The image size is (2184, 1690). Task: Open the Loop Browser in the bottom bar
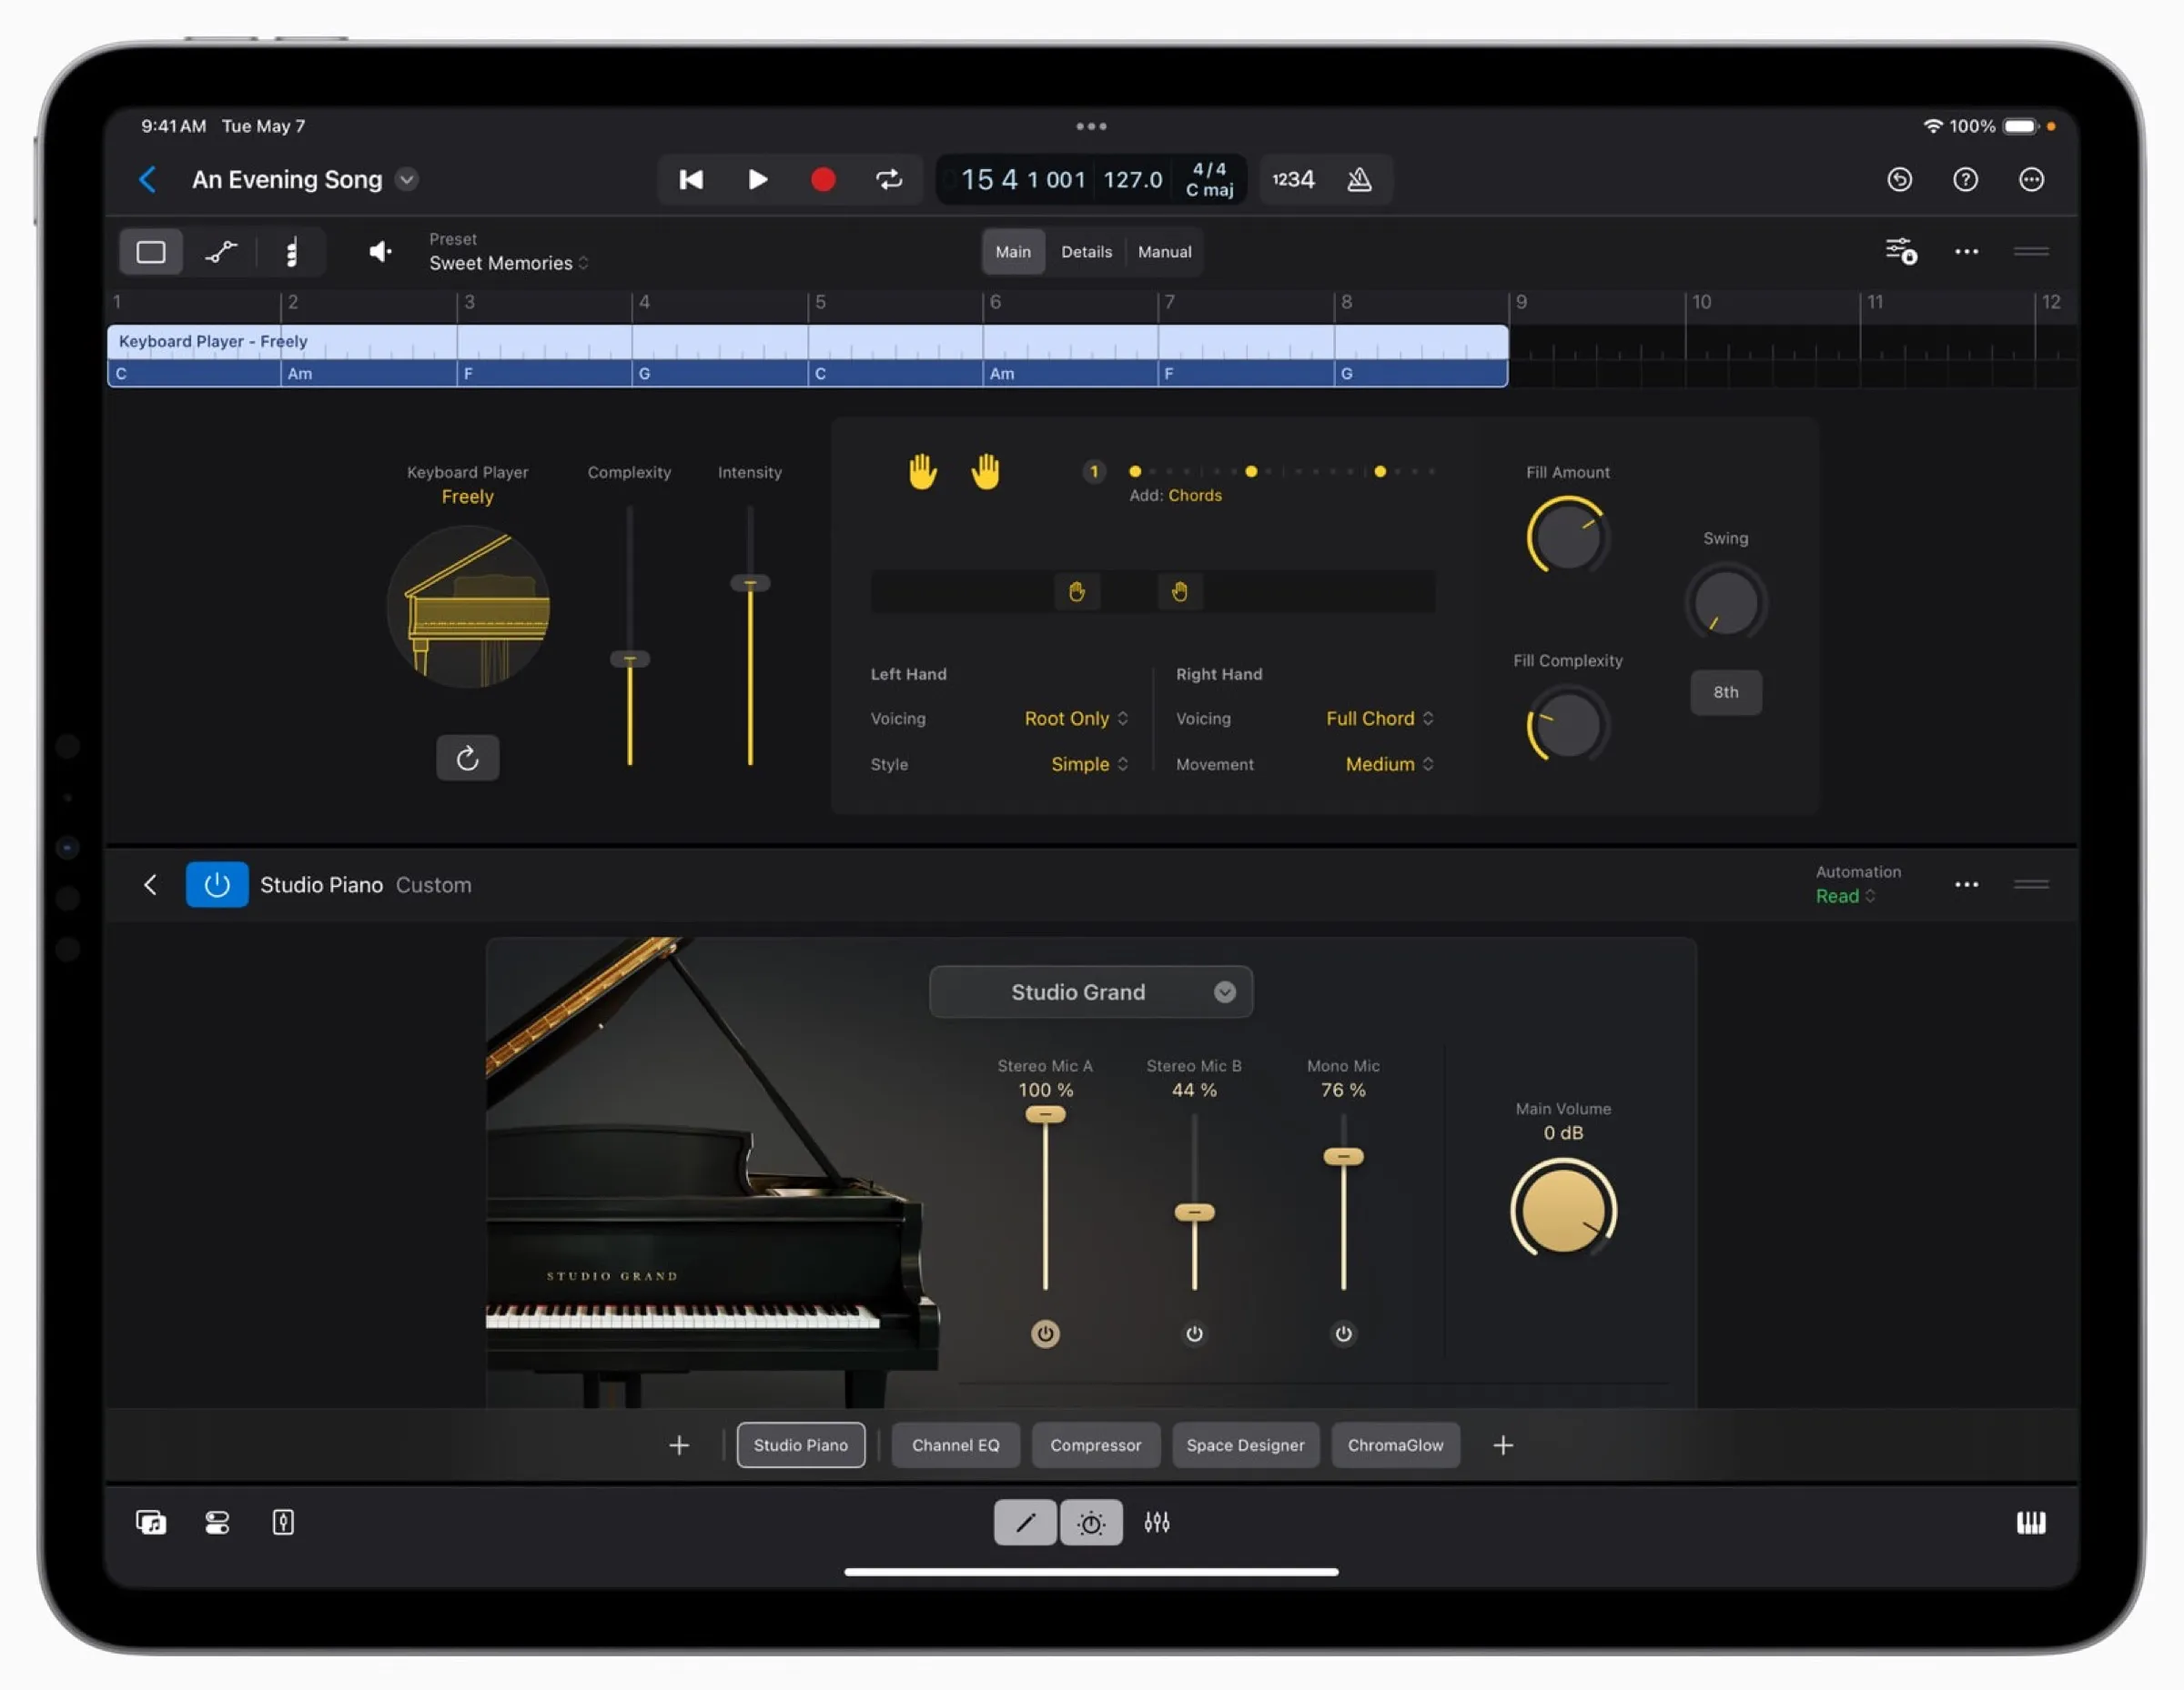click(150, 1522)
